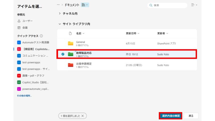Select ユーザー source in sidebar
The width and height of the screenshot is (215, 121).
tap(25, 21)
